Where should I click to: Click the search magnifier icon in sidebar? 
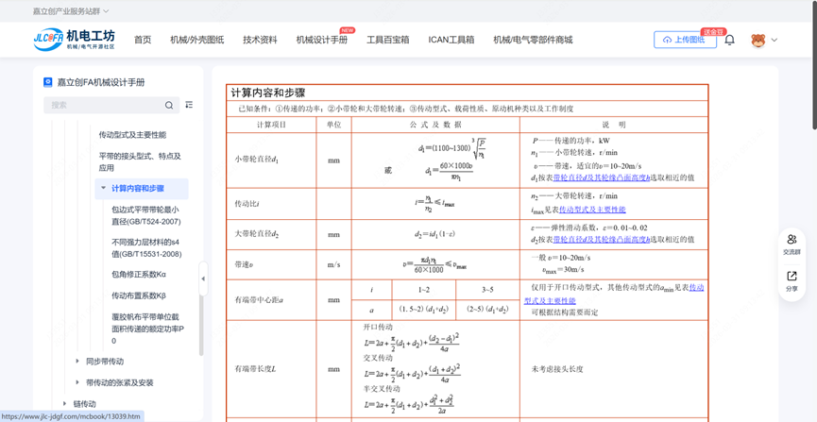click(169, 106)
